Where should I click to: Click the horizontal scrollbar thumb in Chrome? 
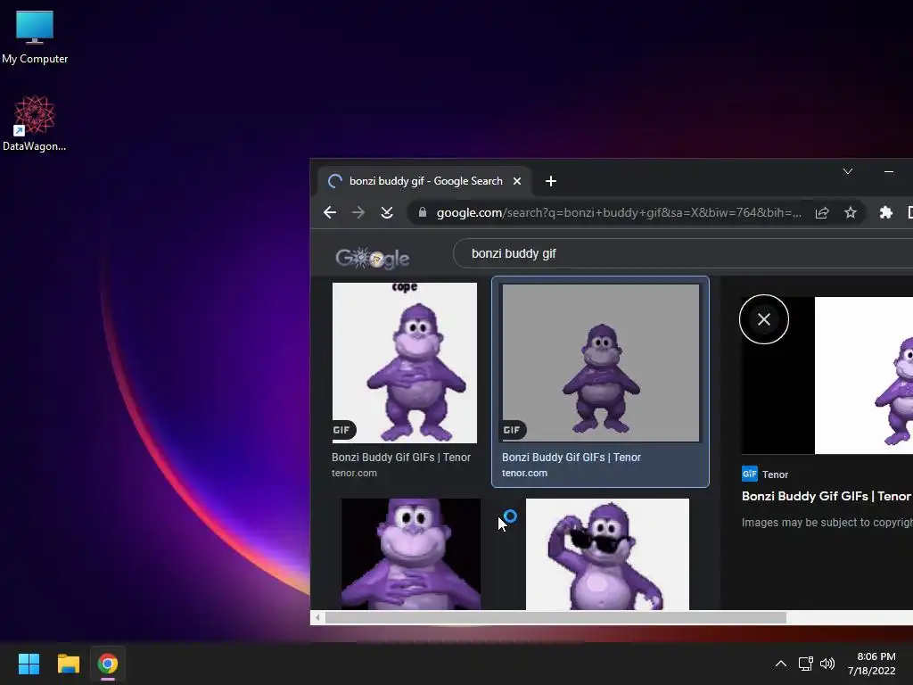[555, 617]
